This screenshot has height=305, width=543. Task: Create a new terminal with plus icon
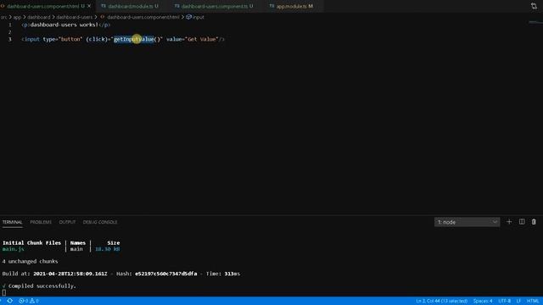pos(509,222)
